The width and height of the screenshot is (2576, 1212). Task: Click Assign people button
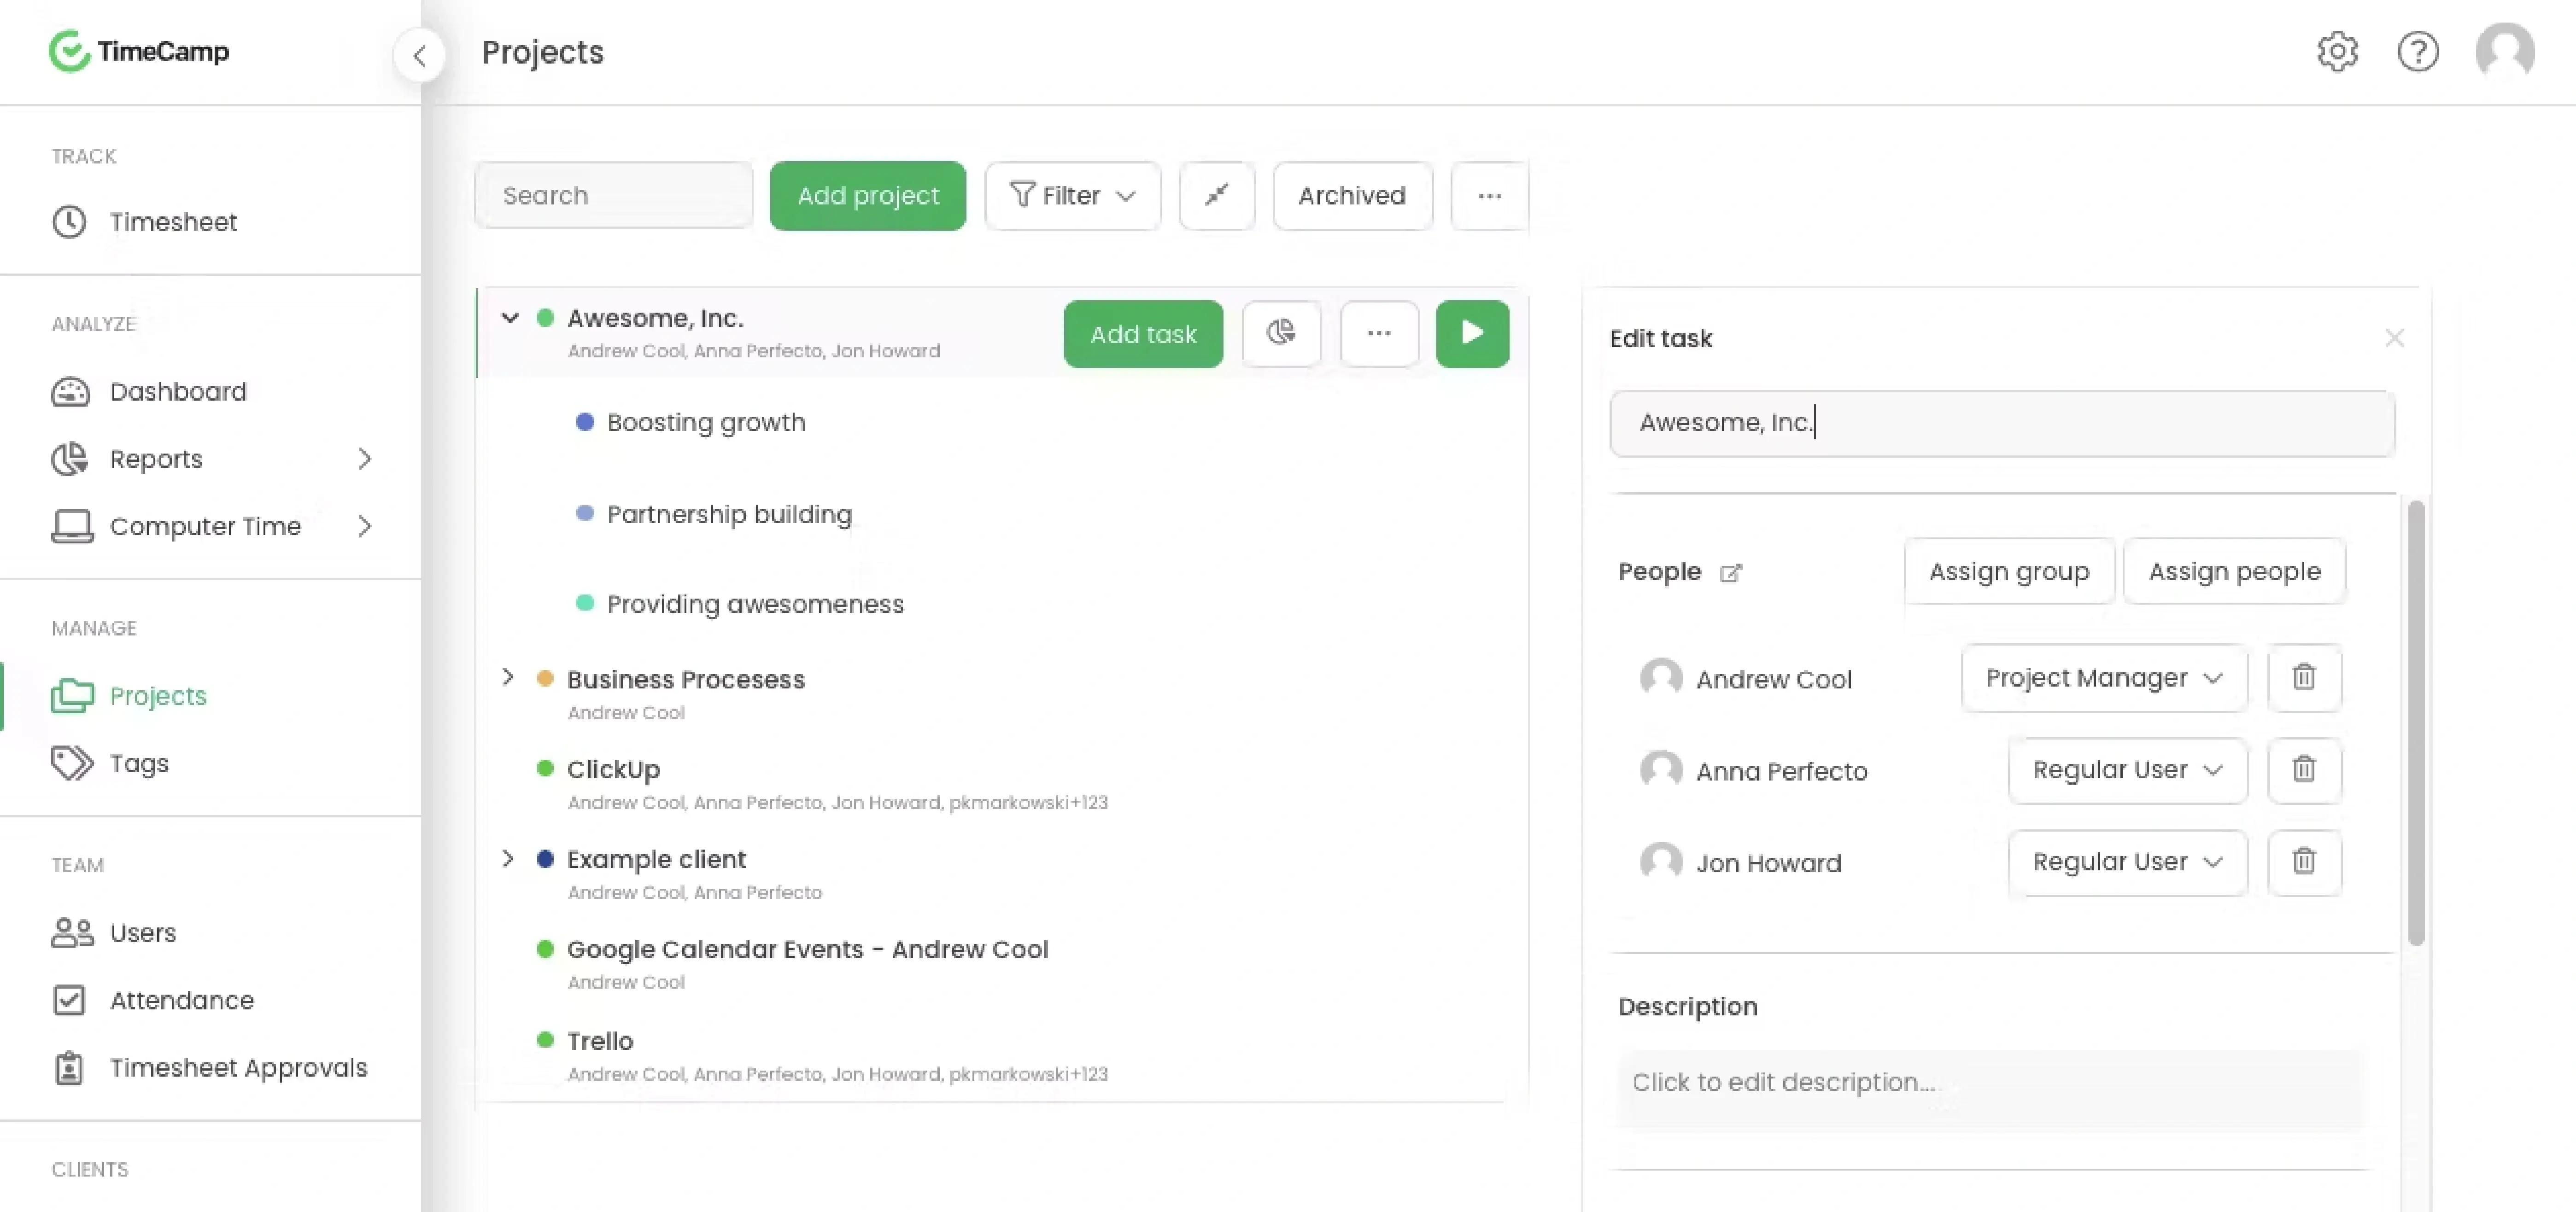point(2234,572)
